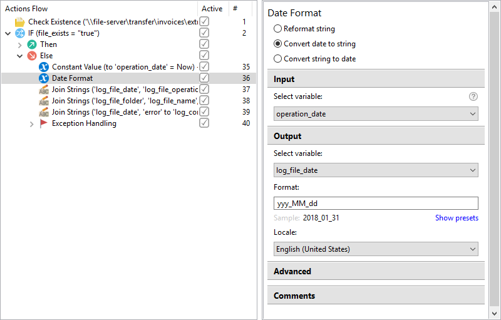Toggle Active checkbox for Date Format row
The image size is (501, 320).
click(x=204, y=78)
